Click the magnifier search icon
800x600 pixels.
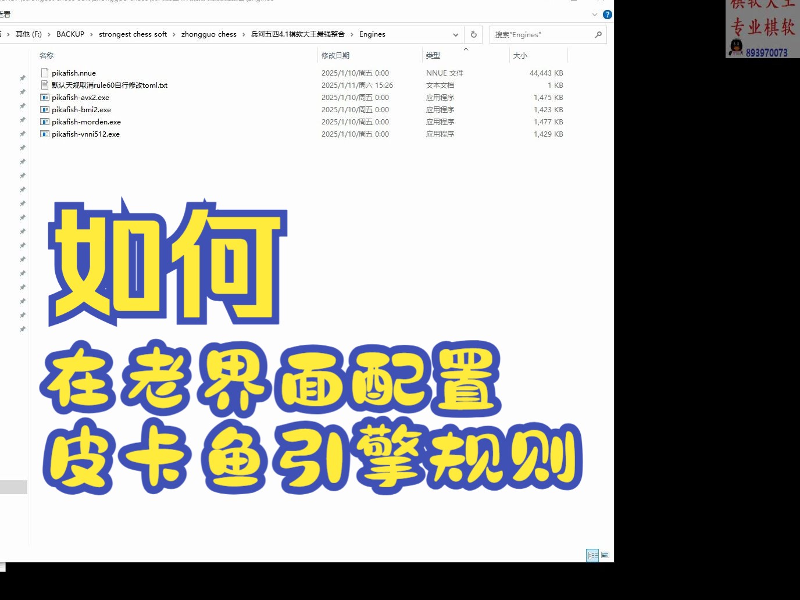(598, 35)
